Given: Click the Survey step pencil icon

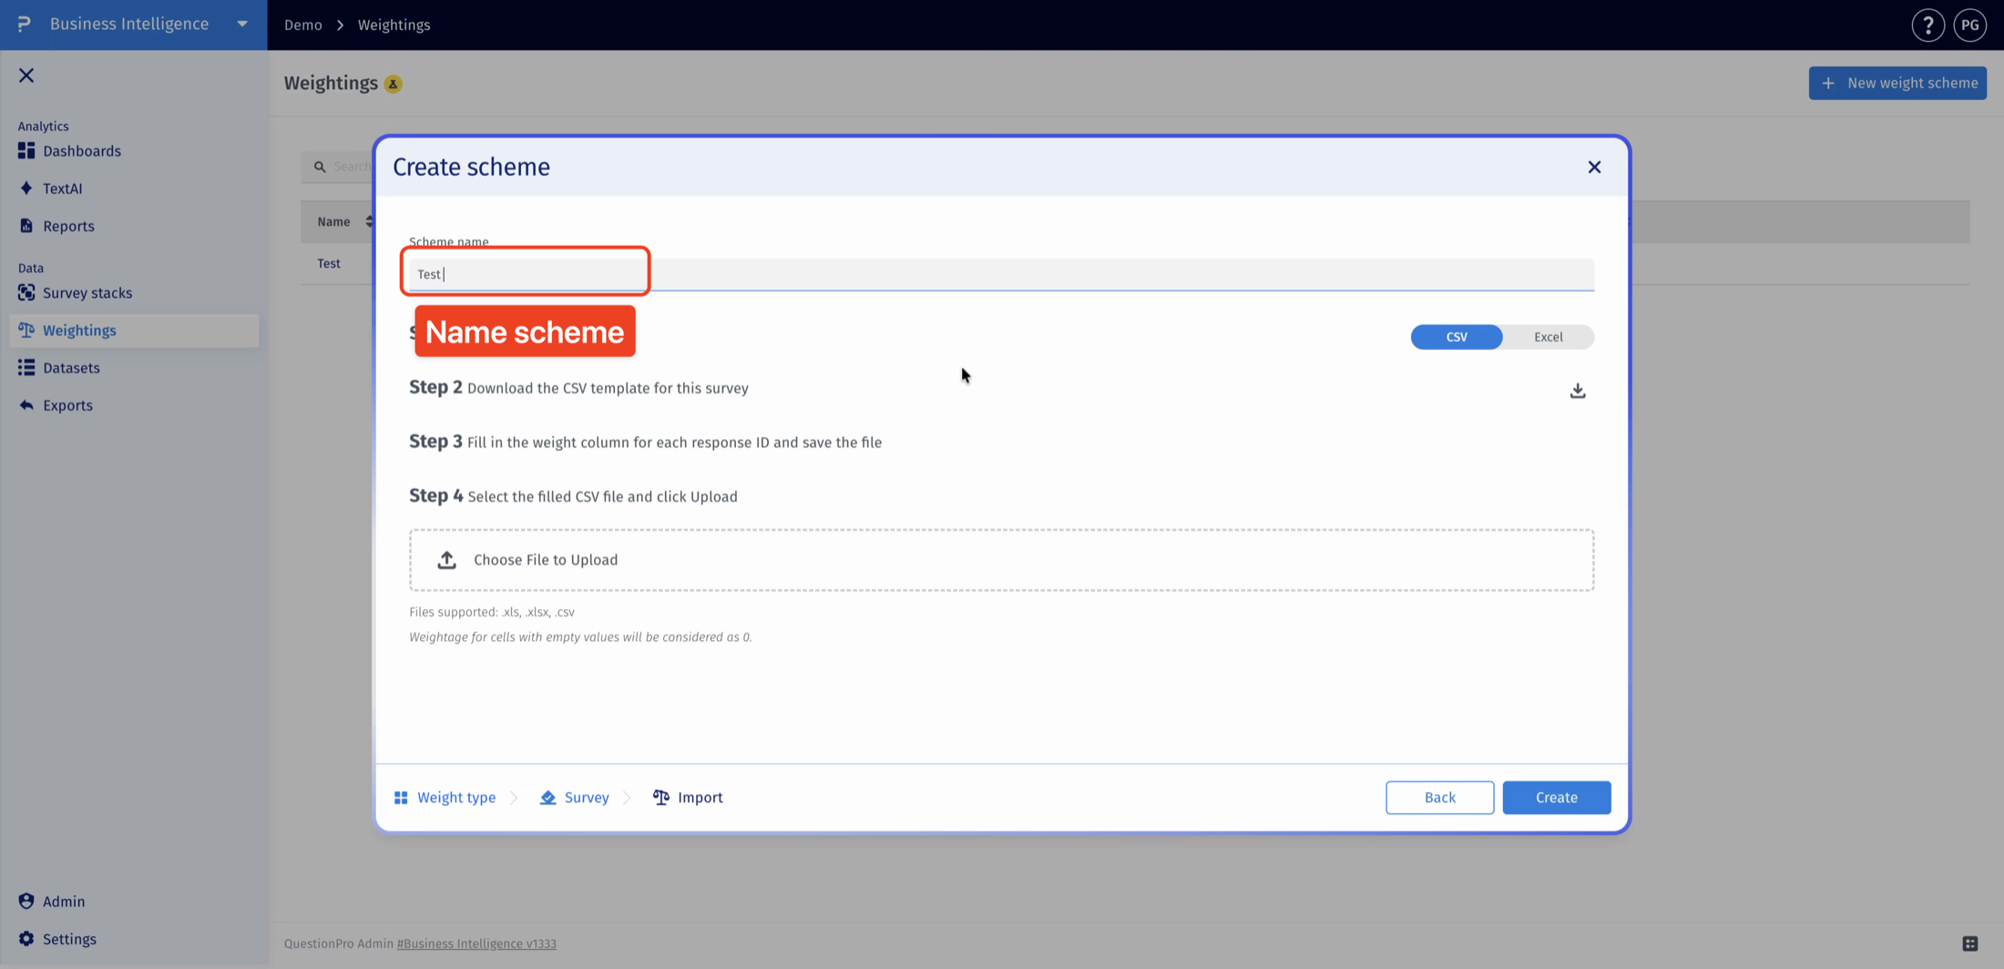Looking at the screenshot, I should (547, 798).
